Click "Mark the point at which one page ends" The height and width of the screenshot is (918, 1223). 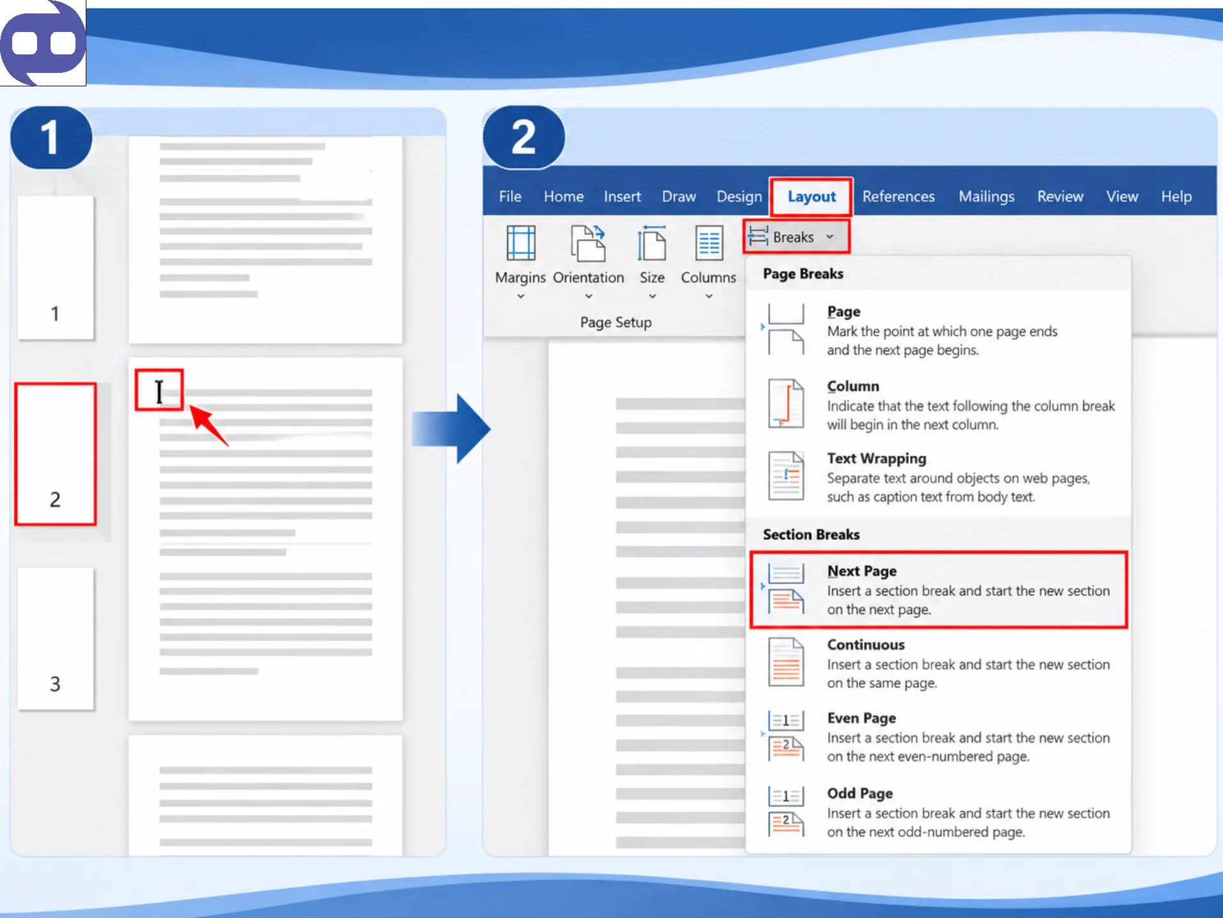[942, 331]
